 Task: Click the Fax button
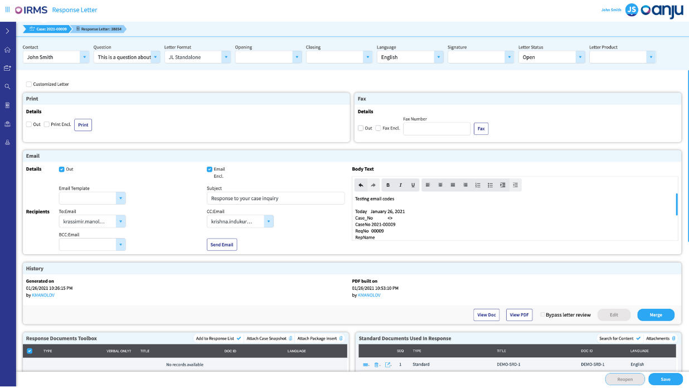[481, 129]
